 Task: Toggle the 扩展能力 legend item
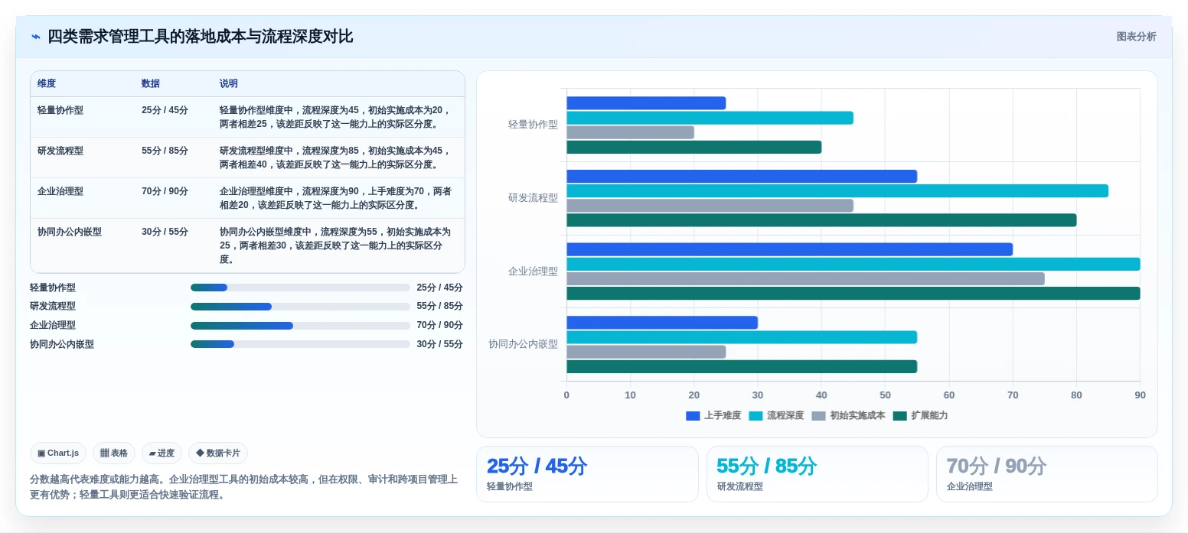click(x=920, y=415)
